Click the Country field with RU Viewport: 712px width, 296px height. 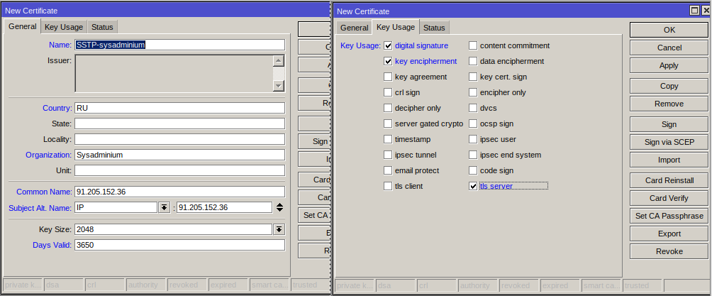pos(180,108)
